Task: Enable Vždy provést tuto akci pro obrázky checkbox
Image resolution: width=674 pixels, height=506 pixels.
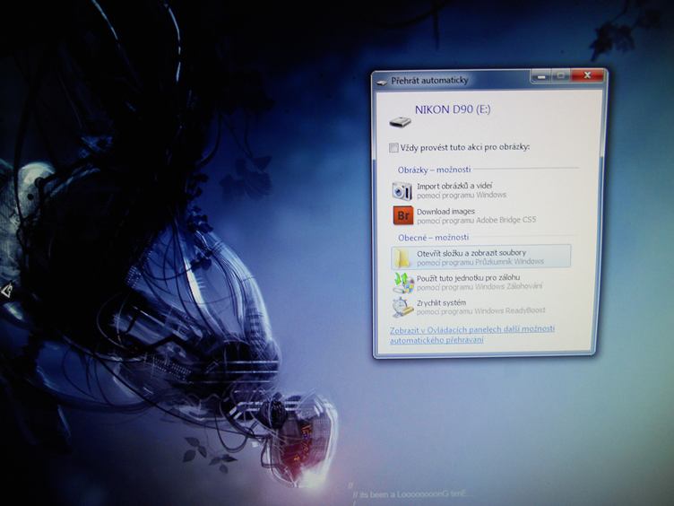Action: (x=393, y=147)
